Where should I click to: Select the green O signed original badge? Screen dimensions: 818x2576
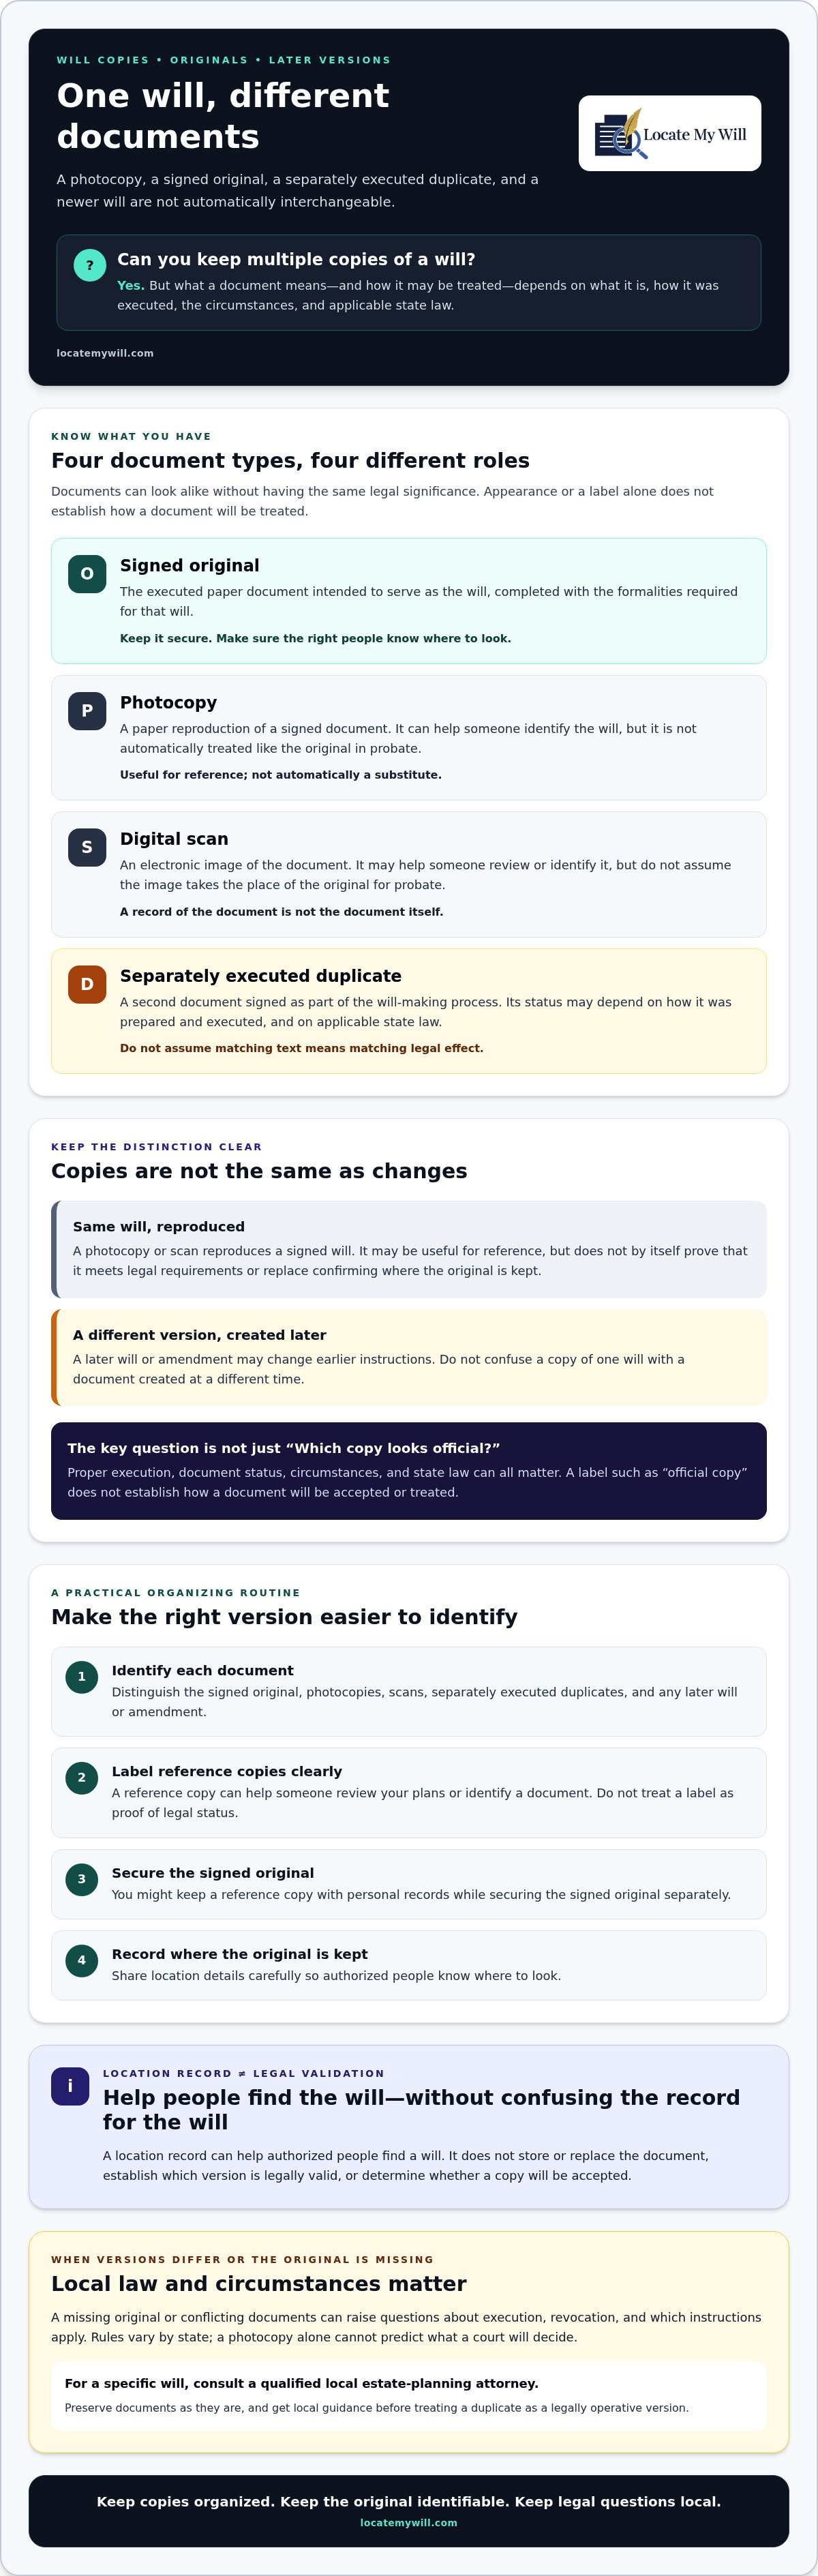click(87, 574)
